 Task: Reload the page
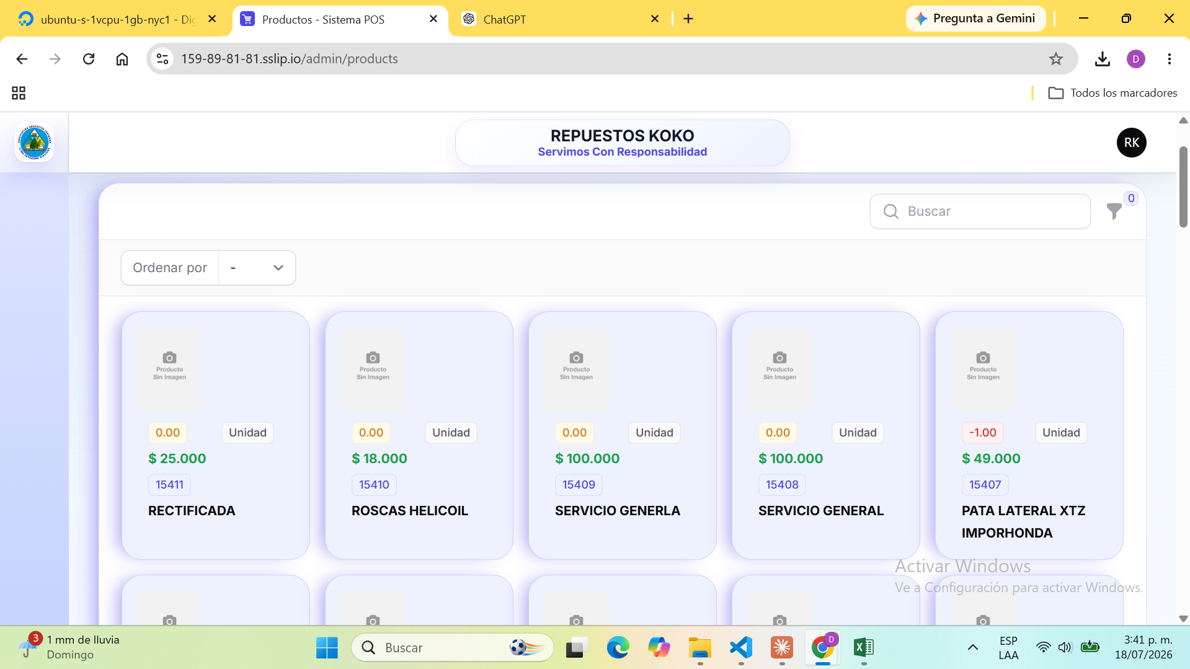tap(89, 59)
